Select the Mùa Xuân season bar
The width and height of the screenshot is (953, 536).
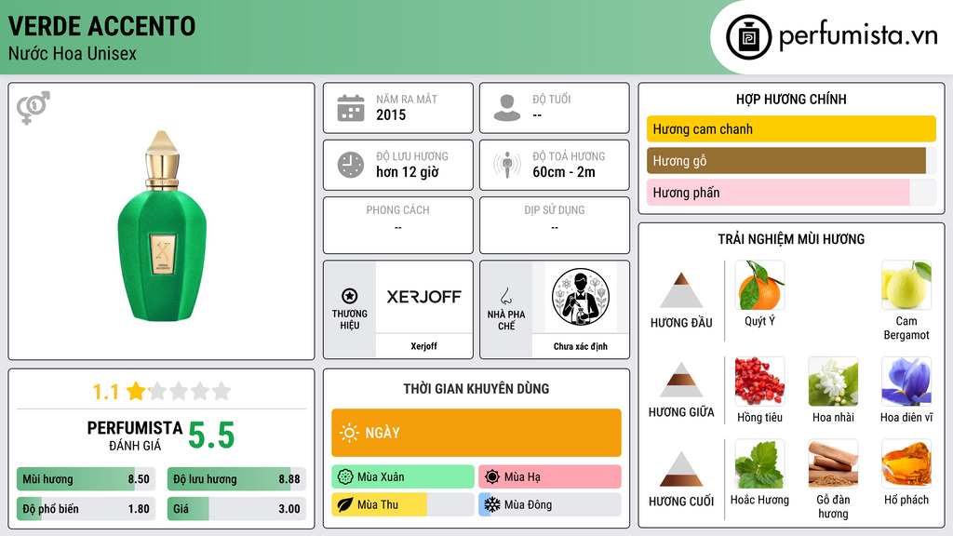(x=403, y=477)
